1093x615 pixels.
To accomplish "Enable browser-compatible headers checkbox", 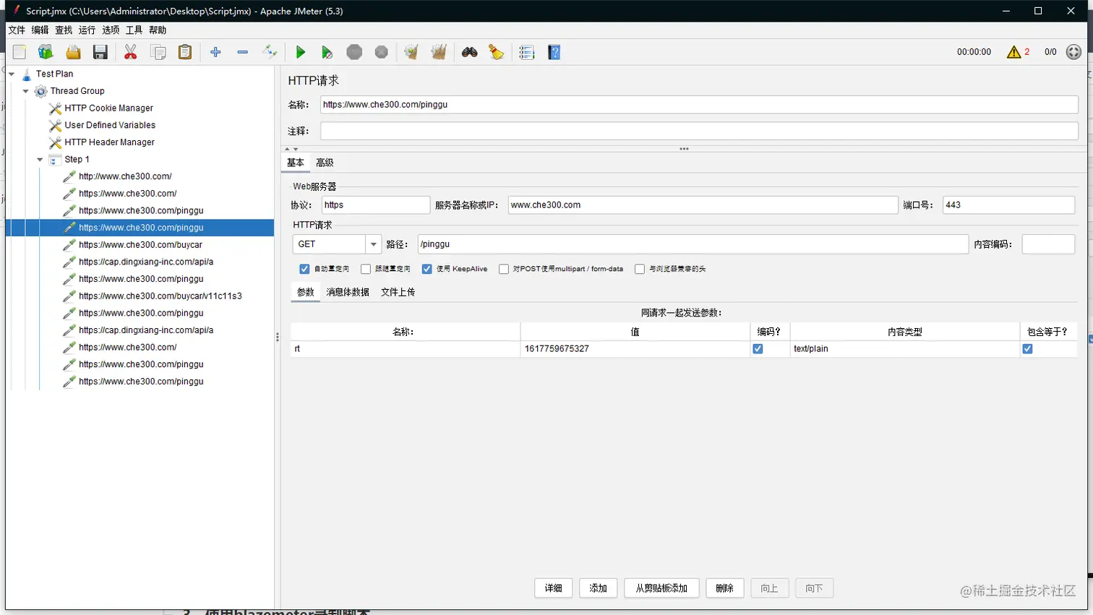I will tap(640, 269).
